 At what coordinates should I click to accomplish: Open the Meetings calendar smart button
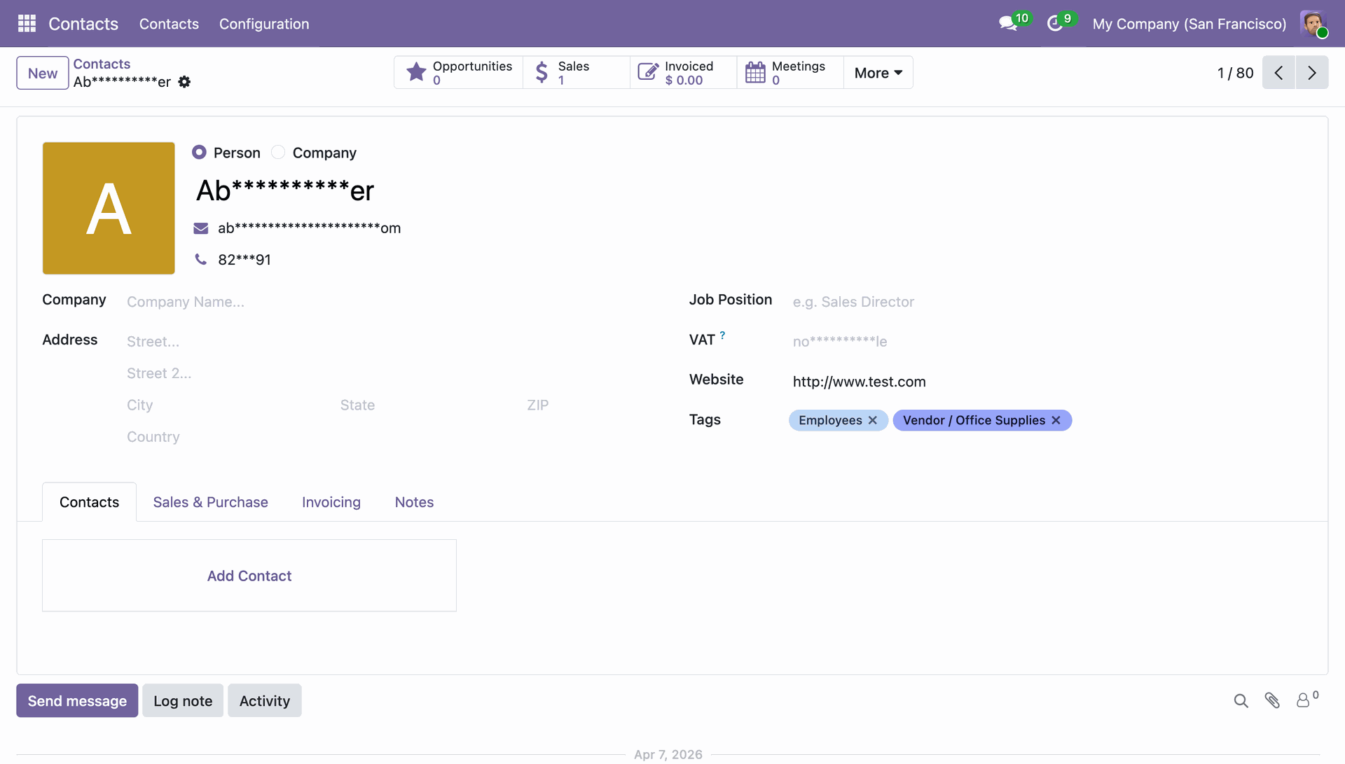[790, 73]
